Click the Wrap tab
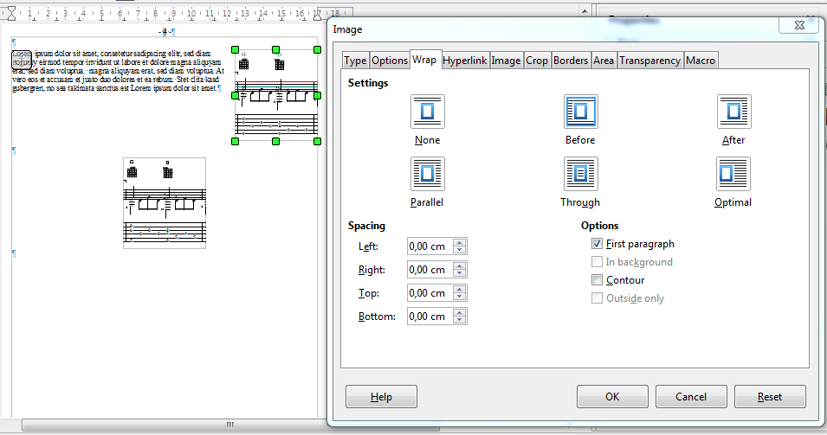The width and height of the screenshot is (827, 435). click(424, 60)
